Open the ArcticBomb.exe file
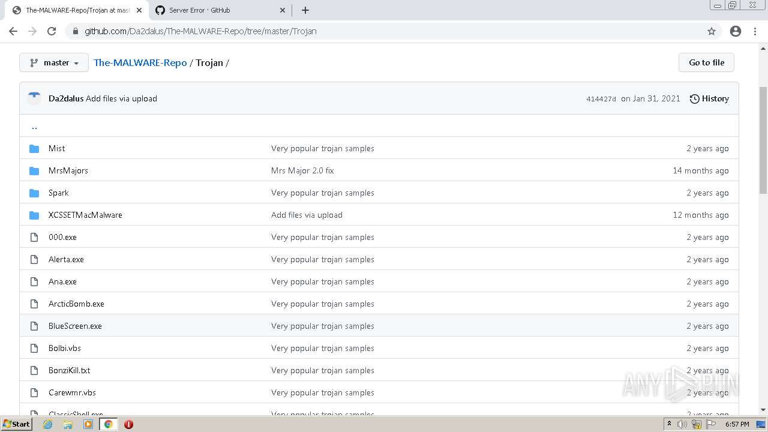Image resolution: width=768 pixels, height=432 pixels. [x=76, y=304]
